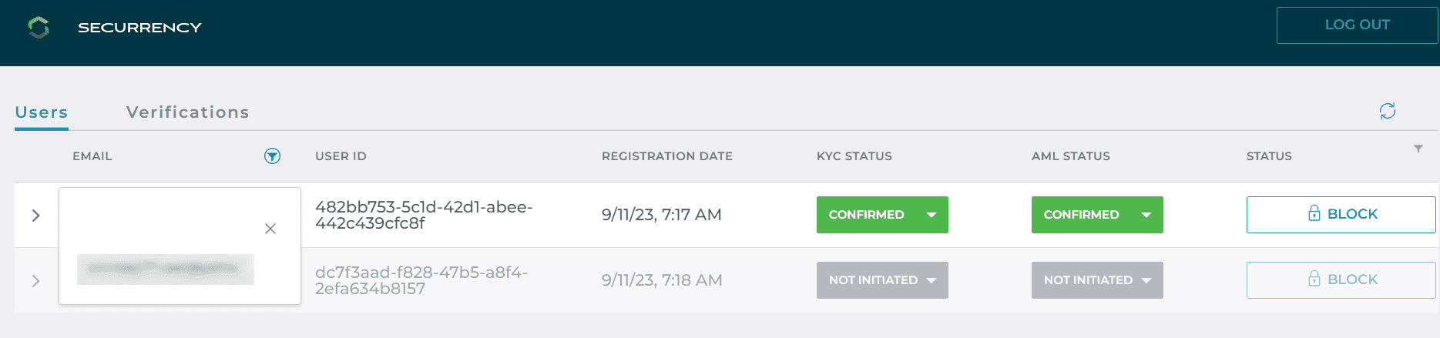The width and height of the screenshot is (1440, 338).
Task: Open the Confirmed KYC status dropdown
Action: (x=882, y=215)
